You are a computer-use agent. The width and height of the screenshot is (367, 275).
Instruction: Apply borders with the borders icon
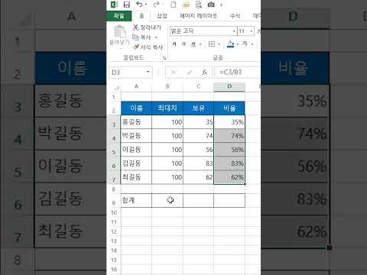click(x=212, y=44)
